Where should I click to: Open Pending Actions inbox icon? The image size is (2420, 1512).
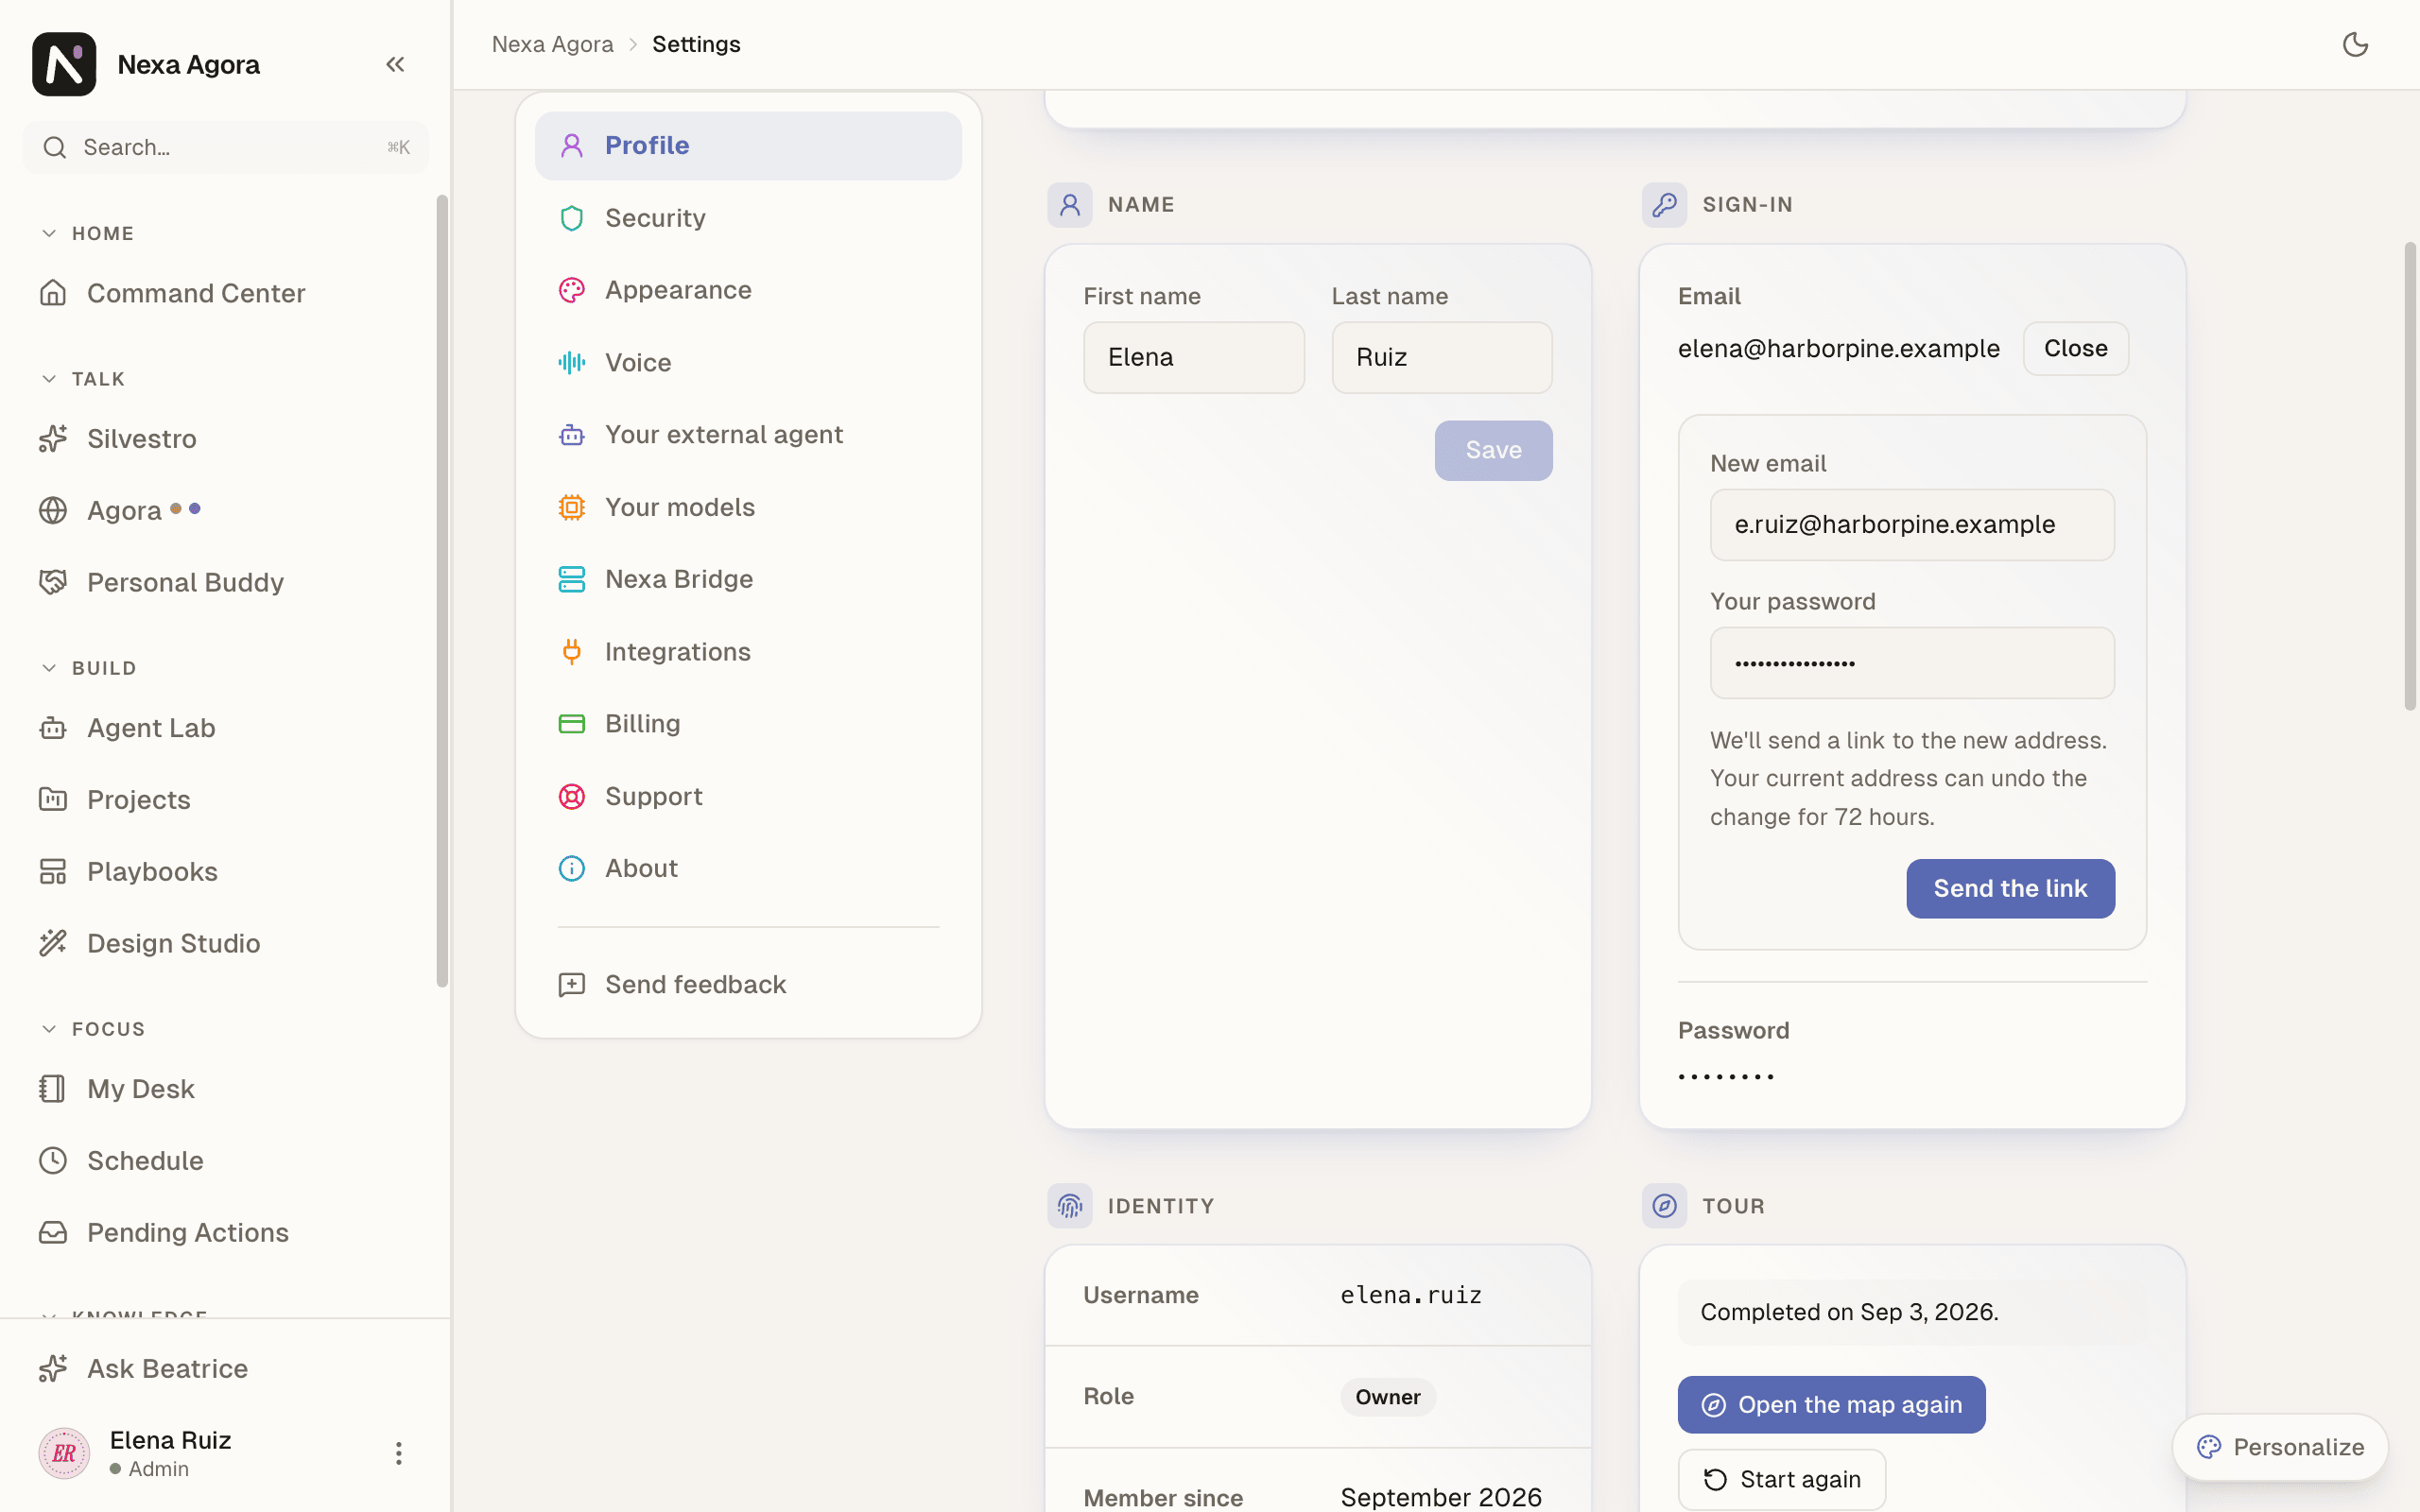pyautogui.click(x=53, y=1233)
